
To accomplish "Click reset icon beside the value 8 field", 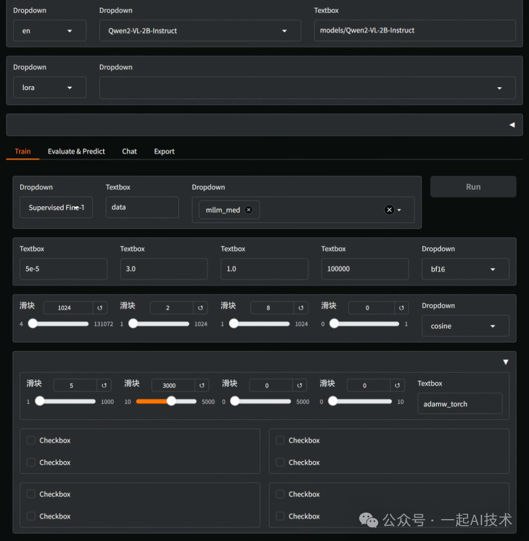I will tap(300, 308).
